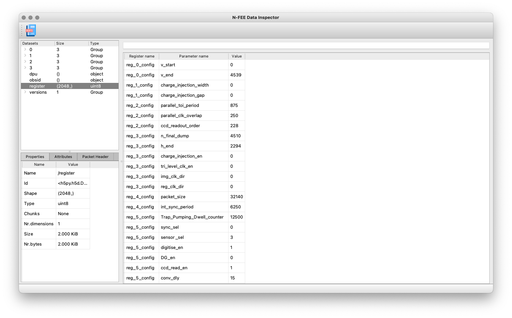
Task: Select the ccd_readout_order cell
Action: tap(194, 126)
